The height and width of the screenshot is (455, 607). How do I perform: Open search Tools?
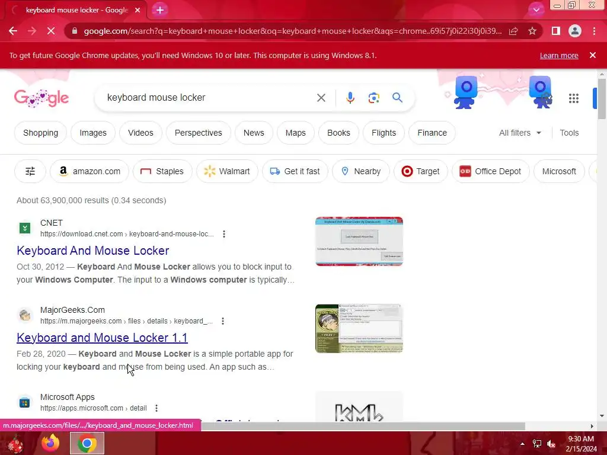tap(569, 133)
